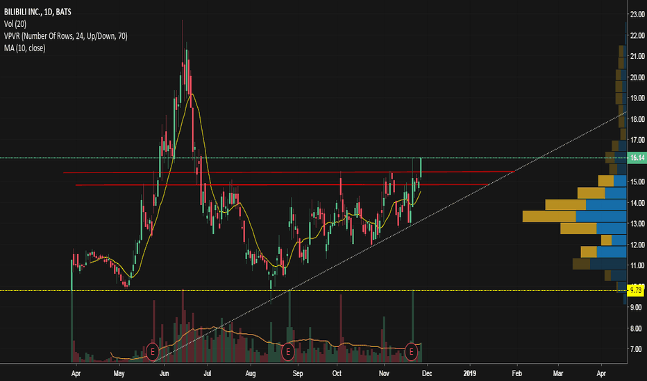This screenshot has height=381, width=647.
Task: Click the 7.00 price axis label
Action: (x=636, y=349)
